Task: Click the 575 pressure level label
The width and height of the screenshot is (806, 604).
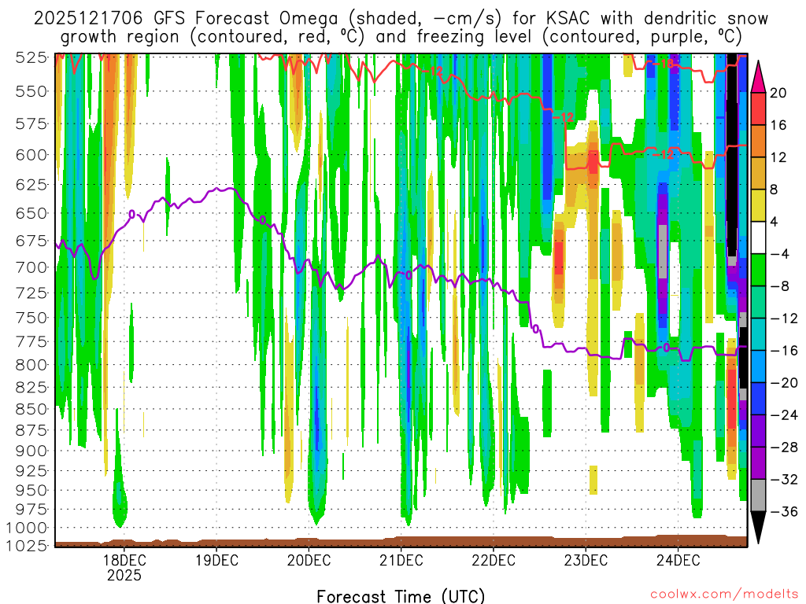Action: pyautogui.click(x=31, y=123)
